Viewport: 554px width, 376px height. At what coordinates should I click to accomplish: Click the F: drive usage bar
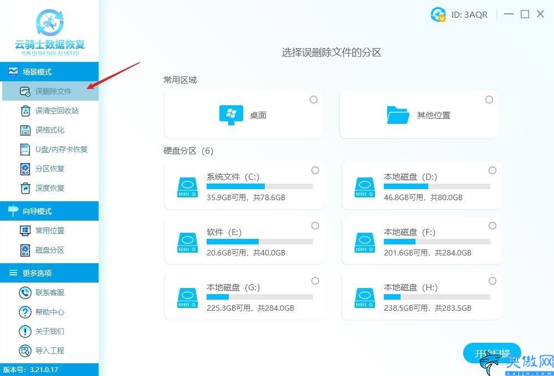(437, 242)
